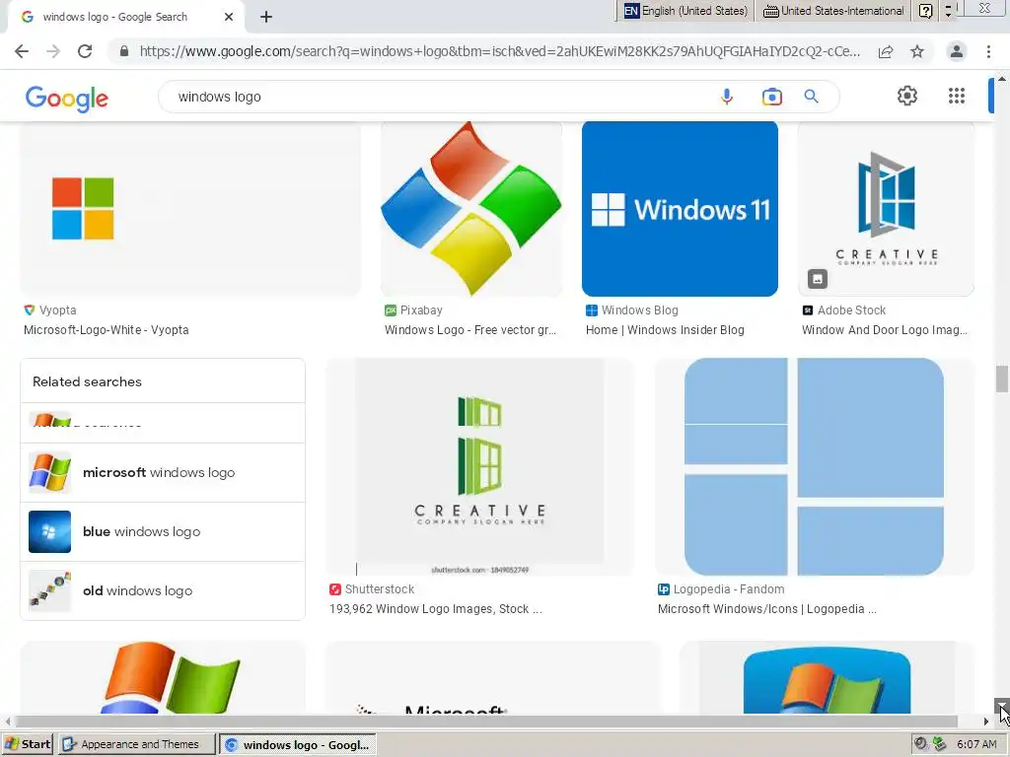Open the Windows Start menu
Screen dimensions: 1010x757
[x=28, y=745]
